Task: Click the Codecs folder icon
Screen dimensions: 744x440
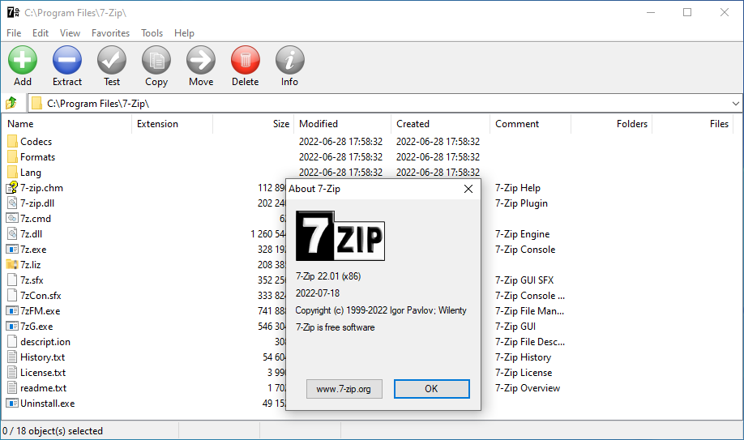Action: tap(12, 142)
